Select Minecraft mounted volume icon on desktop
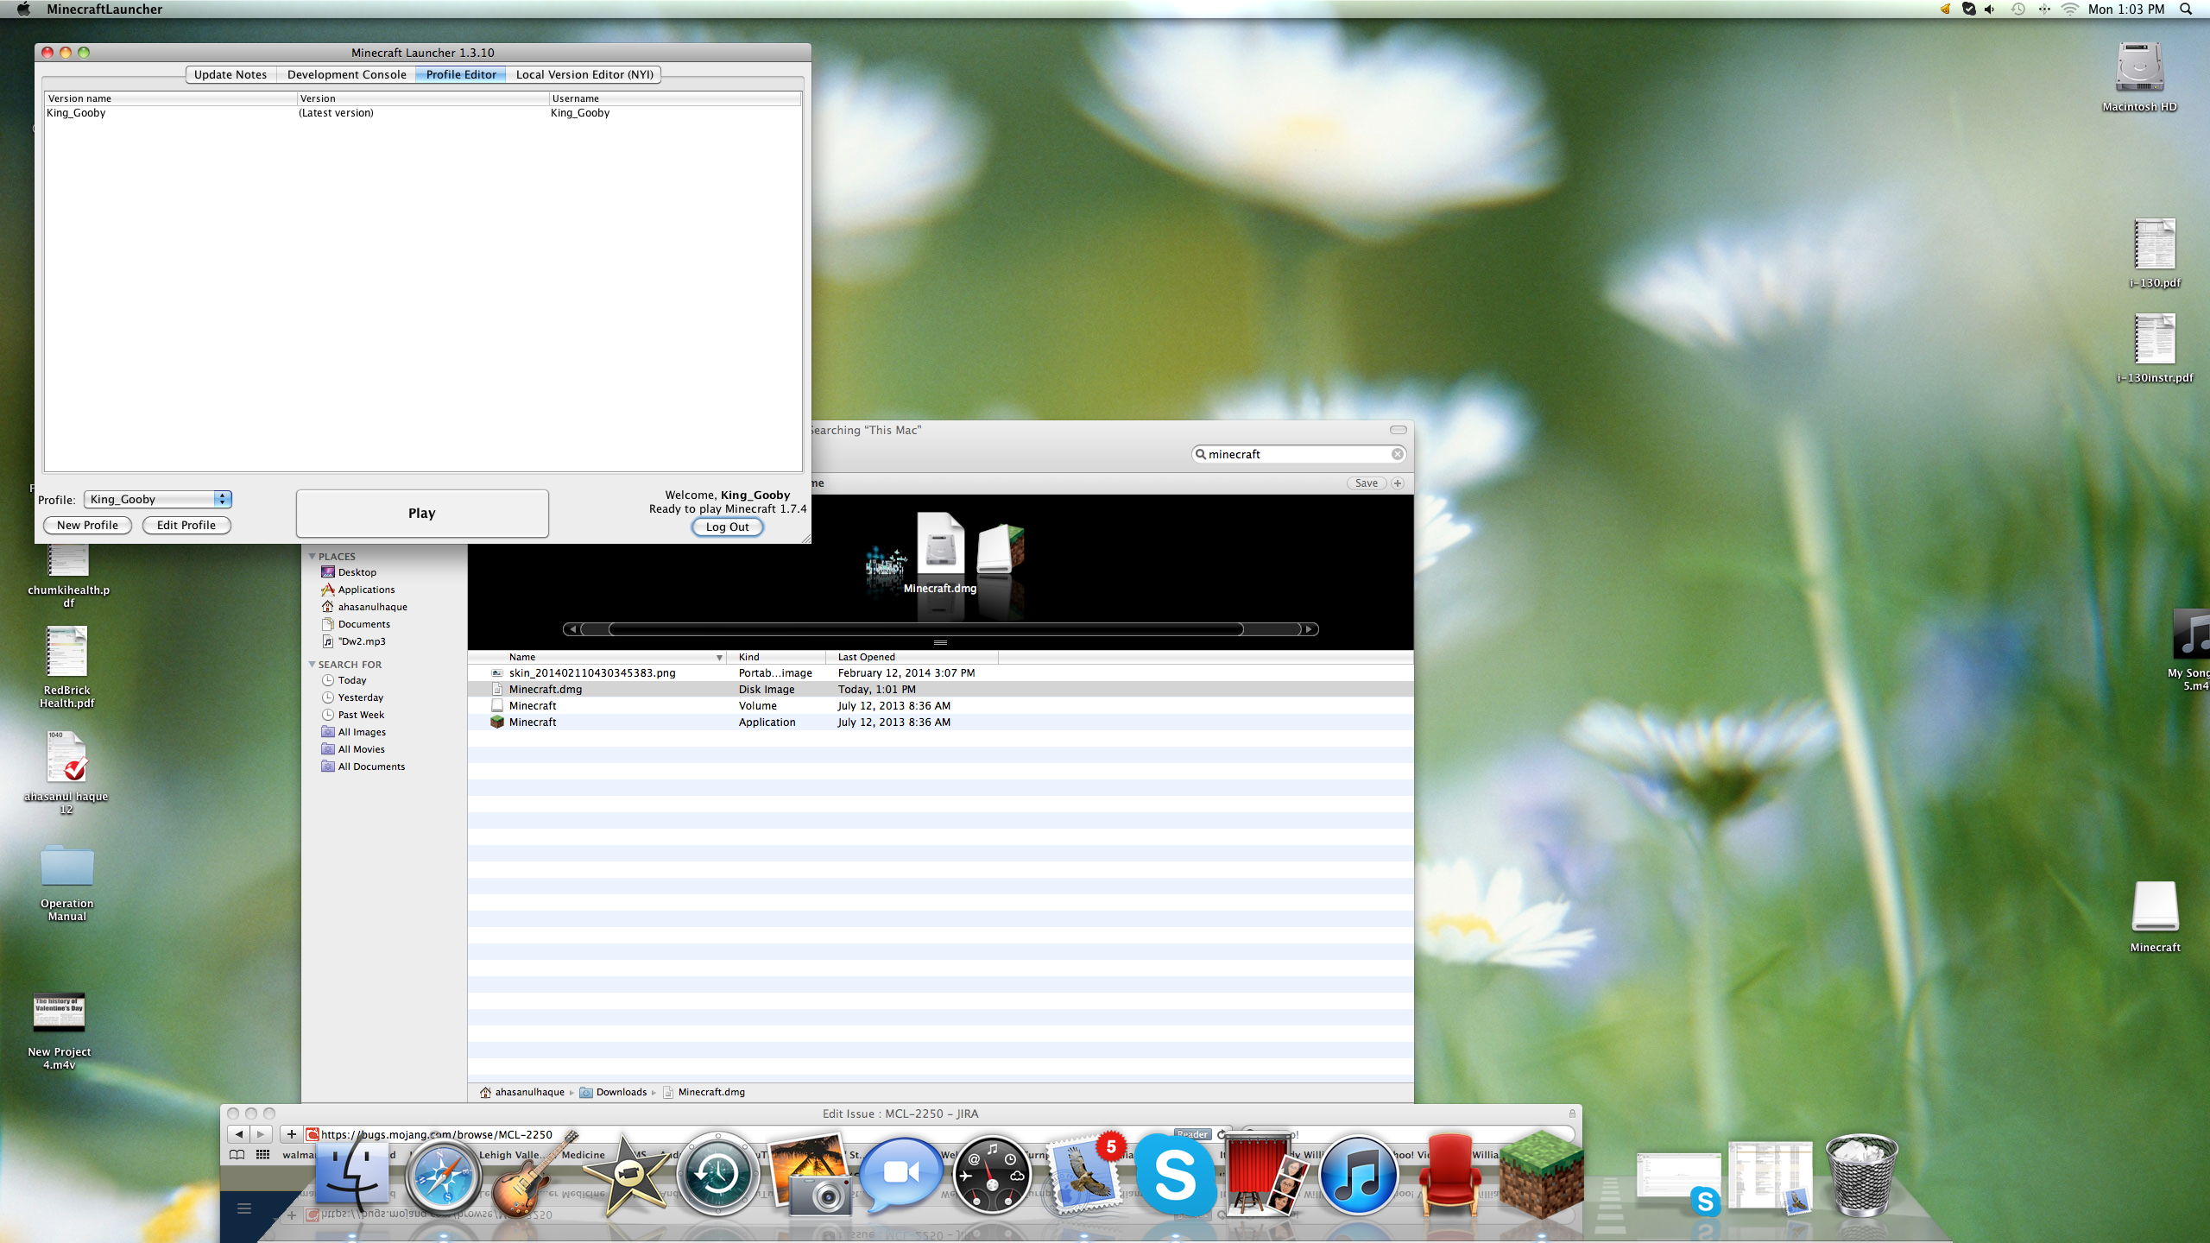The height and width of the screenshot is (1243, 2210). [2155, 908]
